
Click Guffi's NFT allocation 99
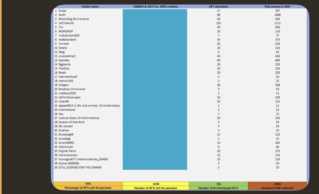pyautogui.click(x=218, y=15)
